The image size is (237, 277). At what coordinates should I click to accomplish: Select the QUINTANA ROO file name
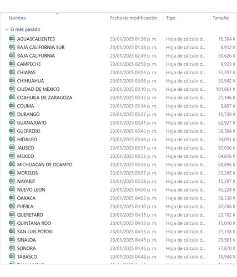[34, 223]
